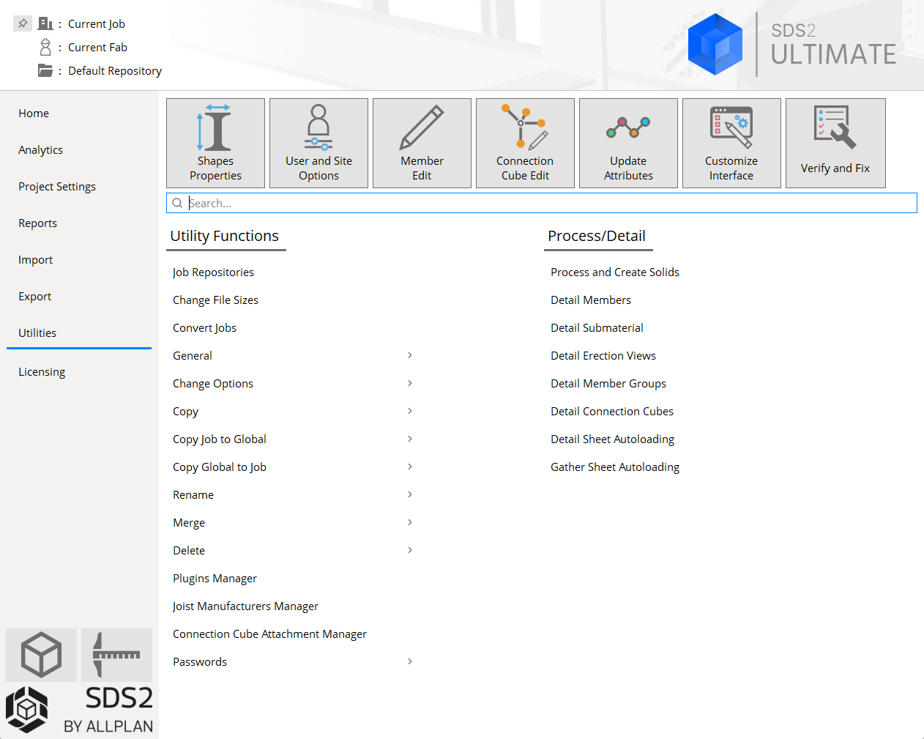The image size is (924, 739).
Task: Open the Export tab
Action: [34, 296]
